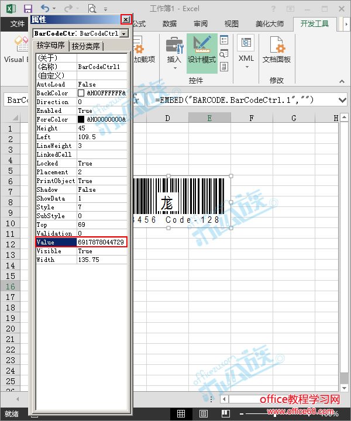Open the BarCodeCtrl1 object dropdown
The width and height of the screenshot is (351, 421).
(124, 33)
